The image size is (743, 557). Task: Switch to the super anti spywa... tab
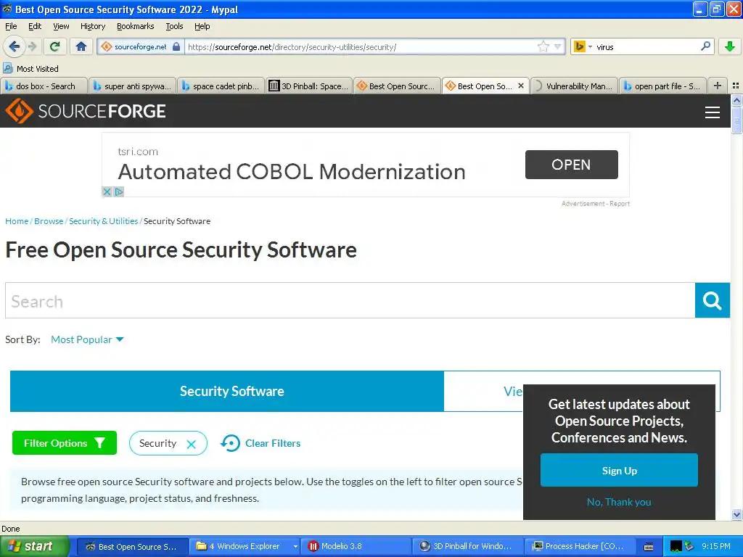click(x=132, y=86)
